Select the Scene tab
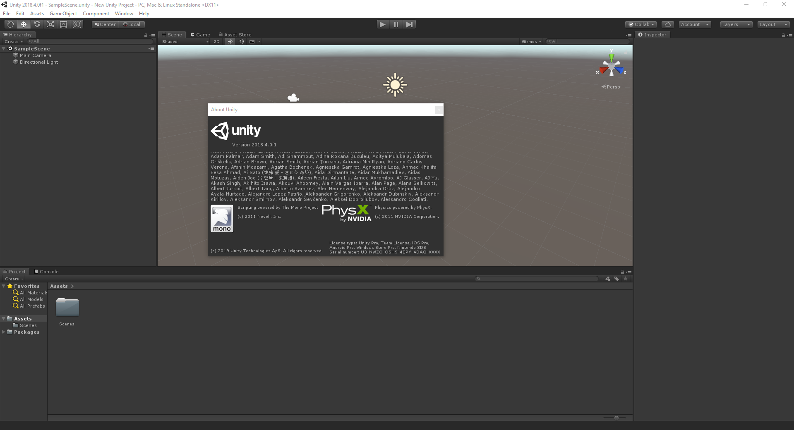The height and width of the screenshot is (430, 794). coord(172,35)
